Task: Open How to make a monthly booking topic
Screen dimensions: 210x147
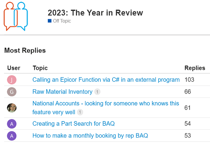Action: (90, 136)
